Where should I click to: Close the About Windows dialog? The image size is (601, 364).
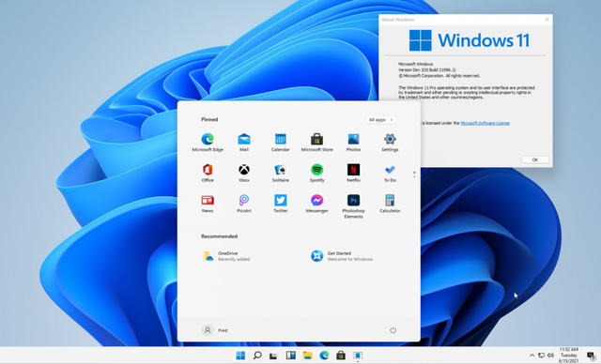point(547,20)
